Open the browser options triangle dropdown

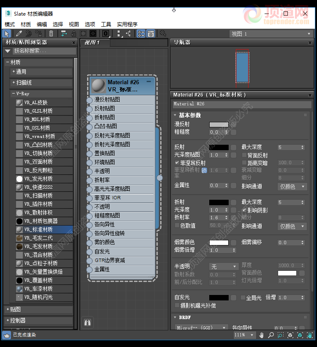pyautogui.click(x=8, y=51)
